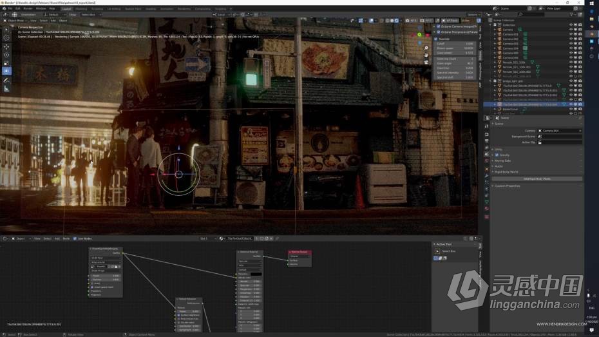Screen dimensions: 599x337
Task: Expand the Keying Sets panel
Action: point(503,161)
